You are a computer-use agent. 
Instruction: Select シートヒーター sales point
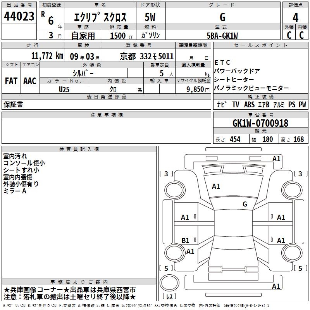(x=234, y=79)
